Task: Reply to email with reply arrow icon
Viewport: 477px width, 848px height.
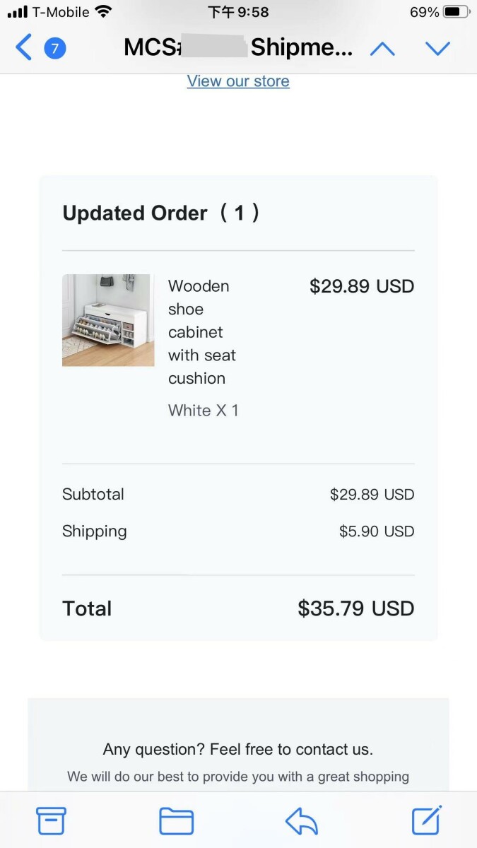Action: 302,820
